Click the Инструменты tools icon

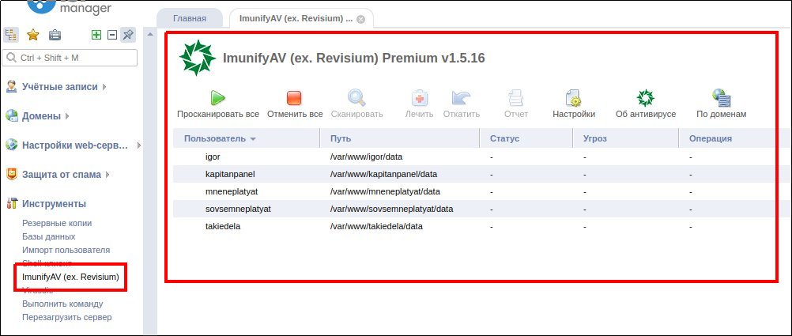point(11,204)
